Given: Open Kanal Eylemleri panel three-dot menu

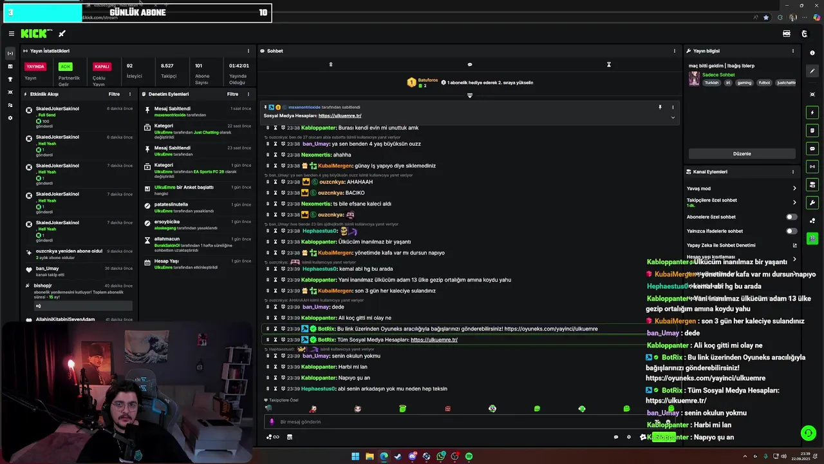Looking at the screenshot, I should click(x=793, y=172).
